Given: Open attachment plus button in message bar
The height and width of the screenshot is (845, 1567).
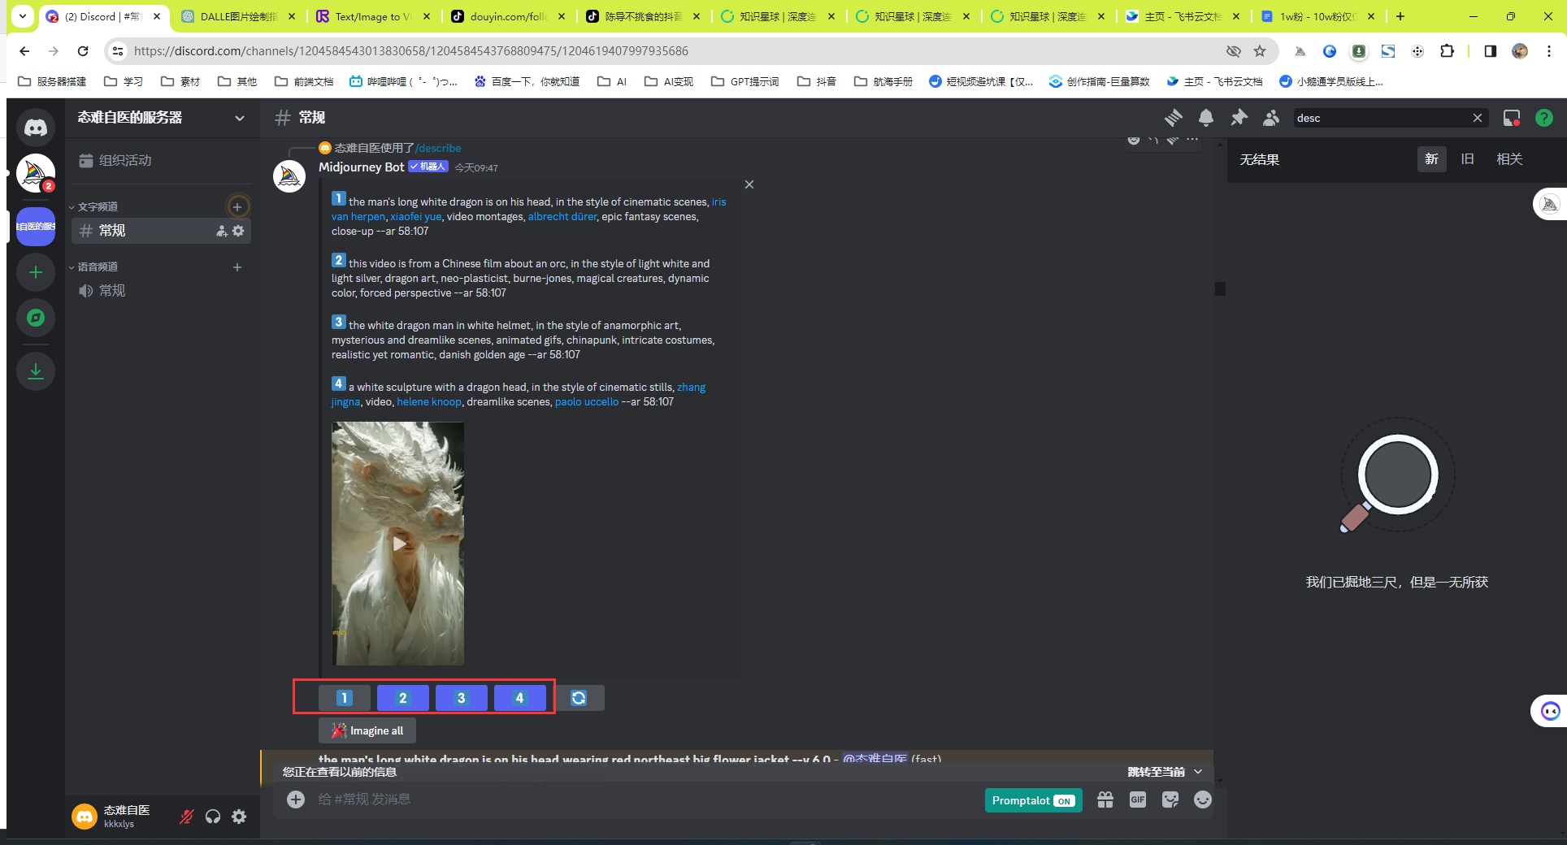Looking at the screenshot, I should pos(296,799).
